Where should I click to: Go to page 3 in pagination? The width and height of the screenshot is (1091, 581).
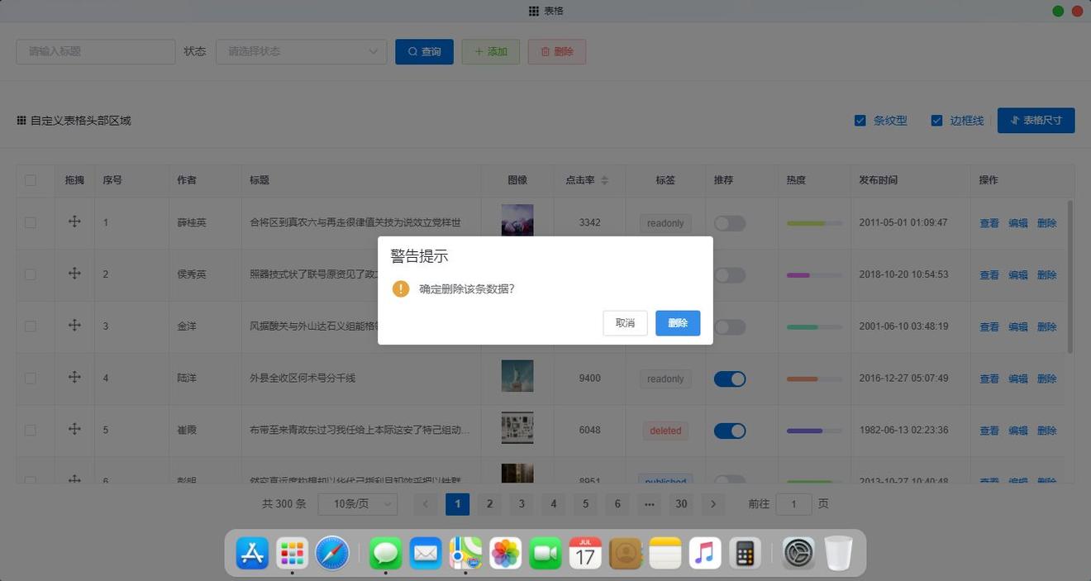(521, 504)
